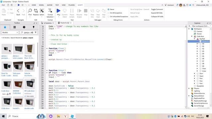Open the Format Selection dropdown arrow
The image size is (212, 119).
point(54,17)
